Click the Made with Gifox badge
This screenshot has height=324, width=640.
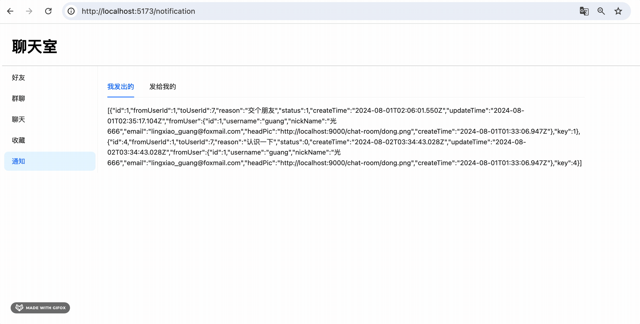[x=40, y=308]
